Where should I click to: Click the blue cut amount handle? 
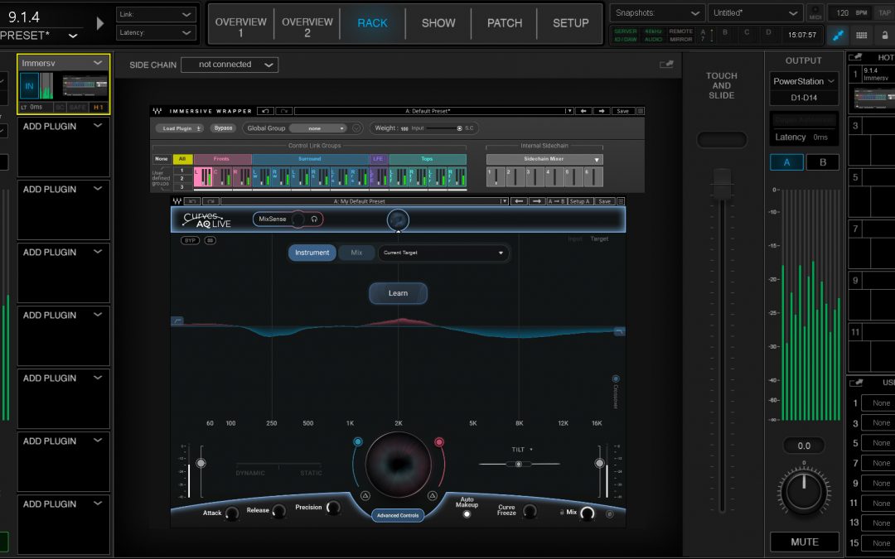click(x=358, y=441)
